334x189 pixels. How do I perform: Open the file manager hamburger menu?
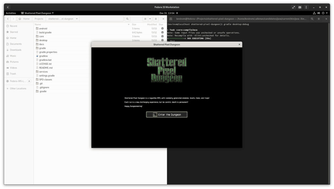pyautogui.click(x=156, y=19)
